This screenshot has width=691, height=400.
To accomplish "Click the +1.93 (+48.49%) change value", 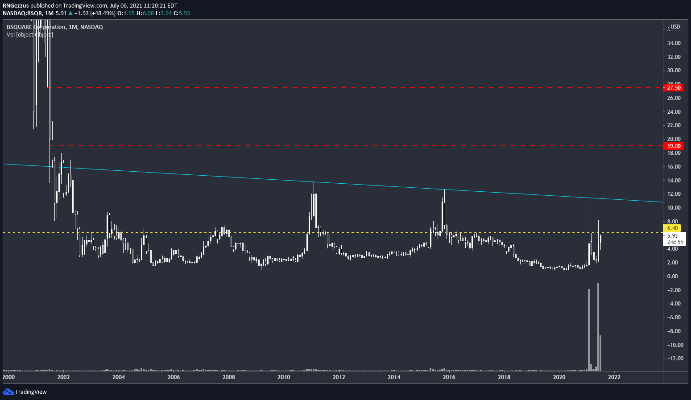I will pyautogui.click(x=94, y=13).
